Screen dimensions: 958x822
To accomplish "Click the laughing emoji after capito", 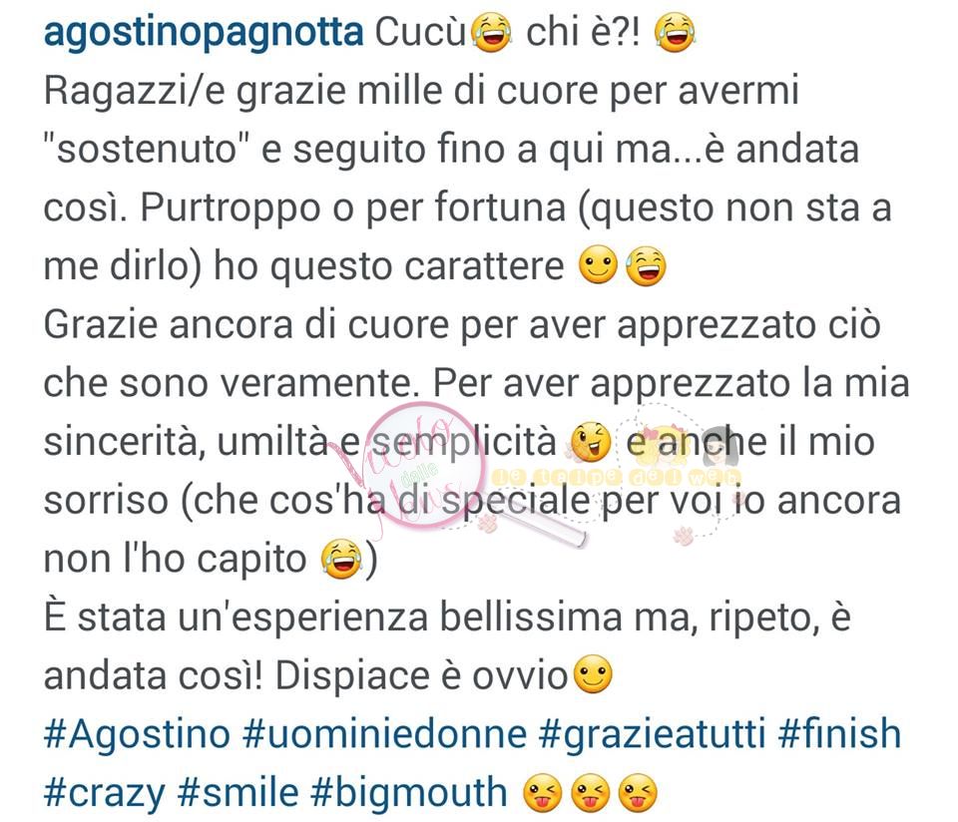I will [x=342, y=559].
